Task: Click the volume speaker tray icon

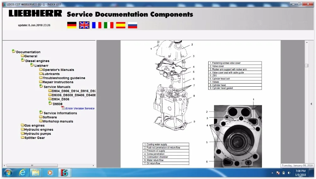Action: pyautogui.click(x=289, y=173)
